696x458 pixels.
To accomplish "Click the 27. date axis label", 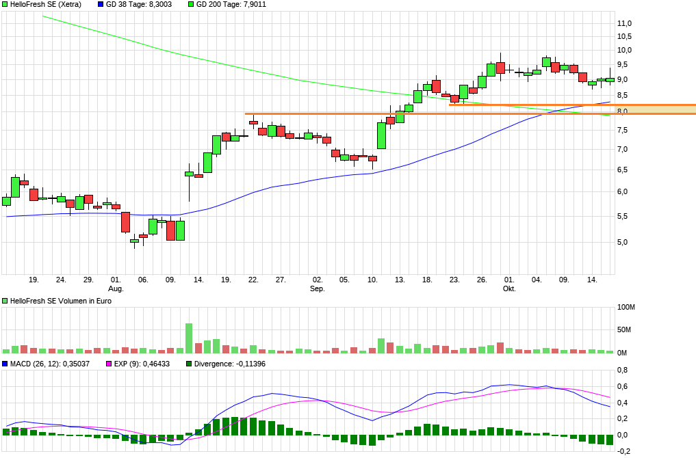I will 281,280.
